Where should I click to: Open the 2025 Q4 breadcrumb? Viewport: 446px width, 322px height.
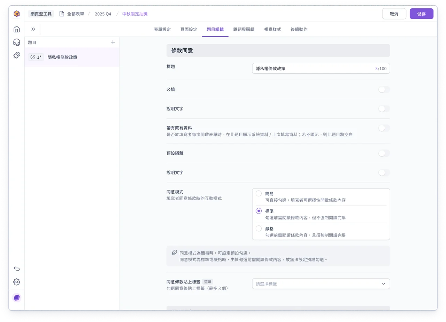coord(103,14)
